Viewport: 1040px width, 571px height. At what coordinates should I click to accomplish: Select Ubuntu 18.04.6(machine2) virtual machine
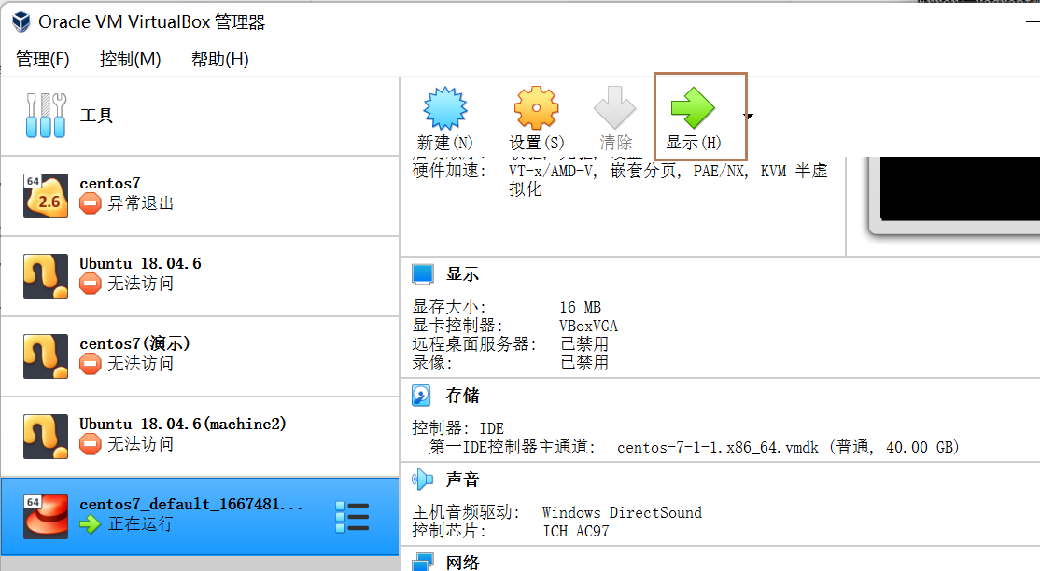pyautogui.click(x=200, y=437)
